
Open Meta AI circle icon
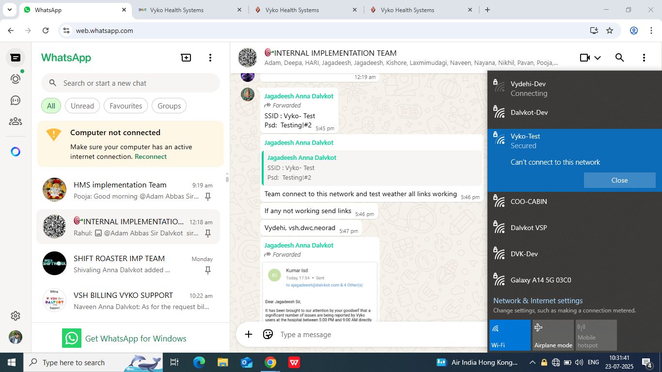(16, 152)
